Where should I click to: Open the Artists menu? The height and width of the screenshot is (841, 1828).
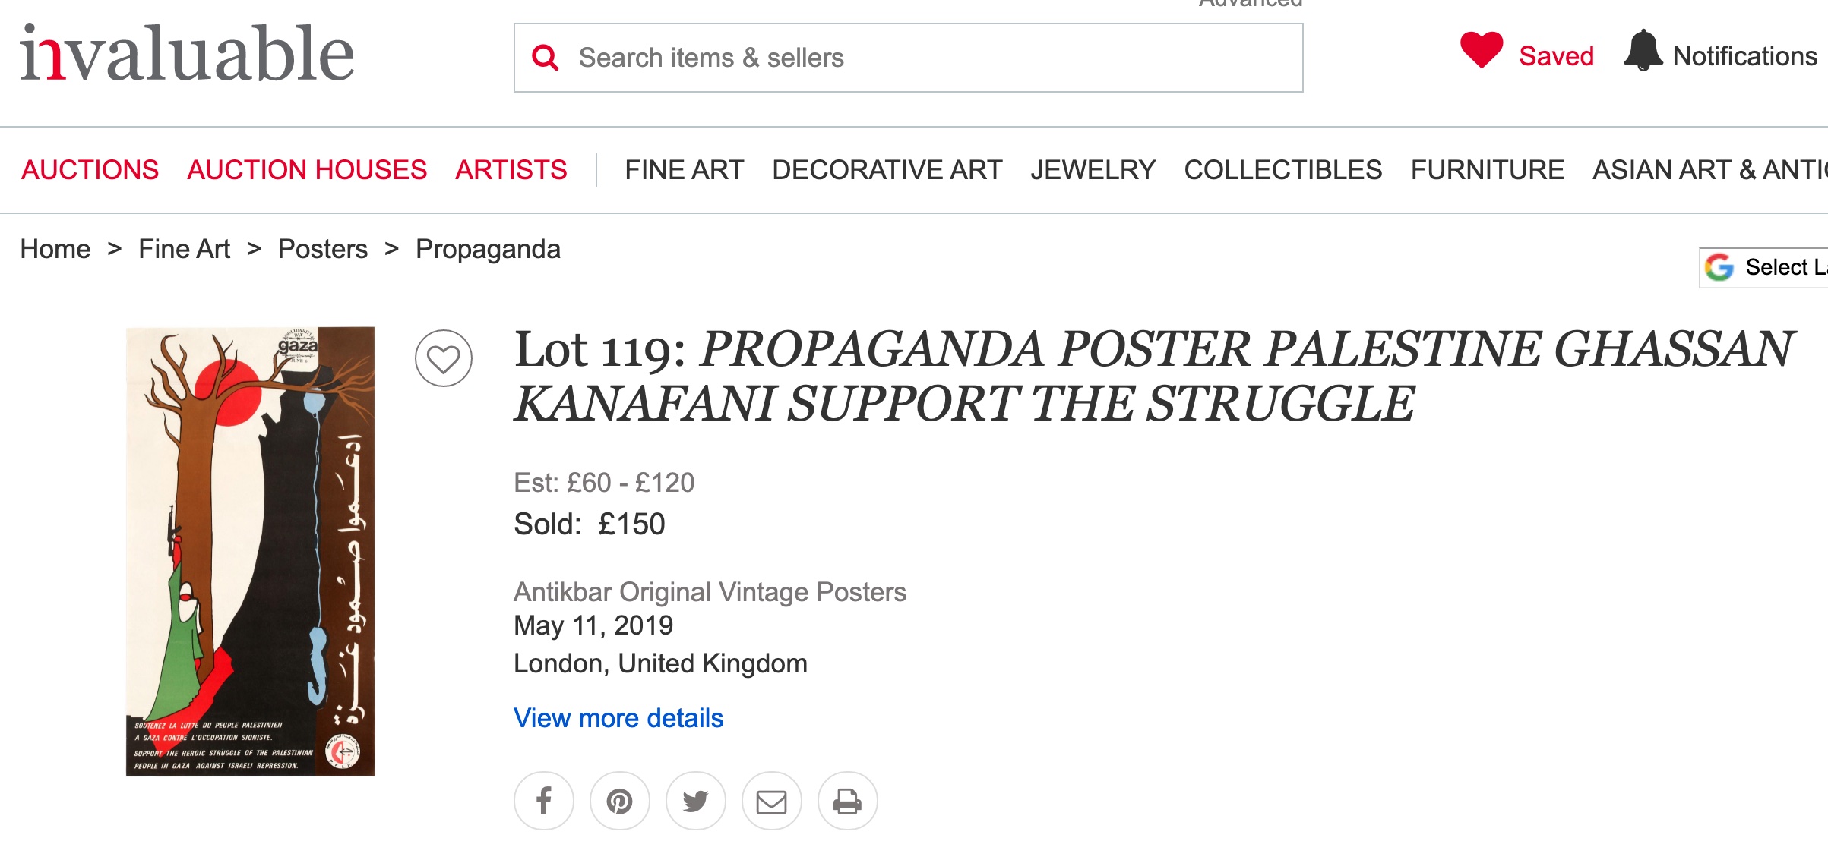click(x=511, y=169)
